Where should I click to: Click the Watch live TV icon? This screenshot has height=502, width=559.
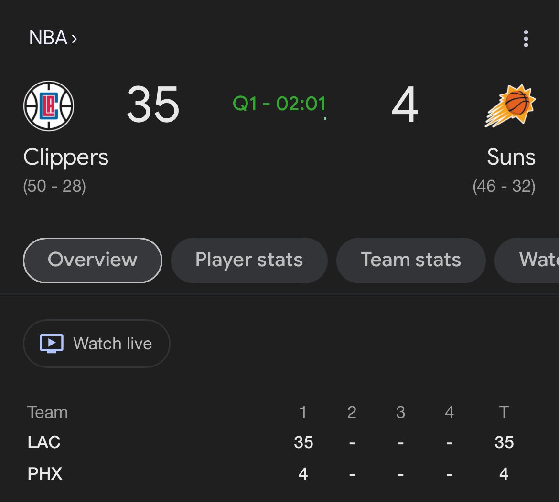(x=52, y=344)
